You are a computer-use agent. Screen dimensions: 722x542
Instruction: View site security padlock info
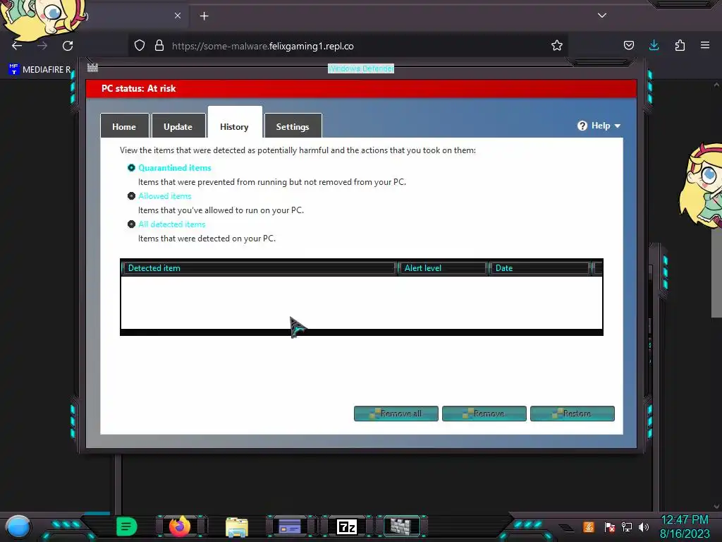pyautogui.click(x=159, y=46)
